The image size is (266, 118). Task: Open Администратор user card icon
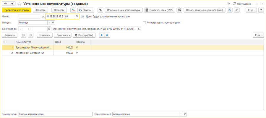click(x=185, y=114)
